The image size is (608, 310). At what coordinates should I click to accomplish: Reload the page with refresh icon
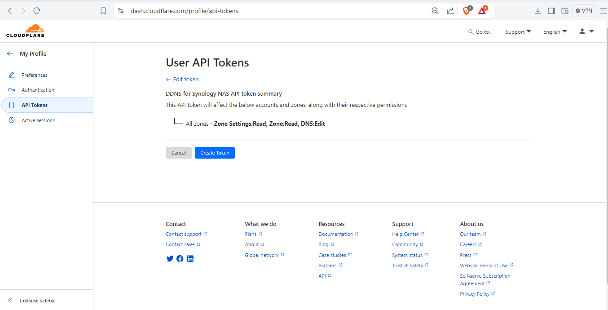[x=37, y=11]
